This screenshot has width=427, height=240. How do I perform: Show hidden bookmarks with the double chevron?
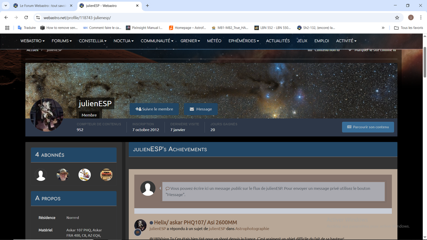coord(383,28)
